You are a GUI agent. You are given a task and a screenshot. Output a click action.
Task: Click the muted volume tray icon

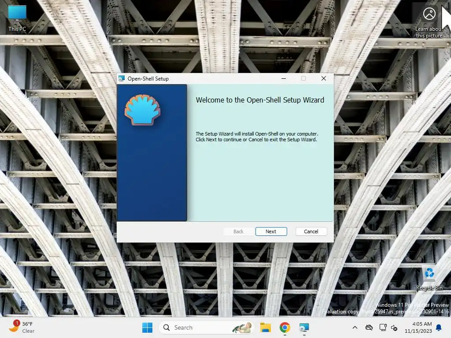394,327
